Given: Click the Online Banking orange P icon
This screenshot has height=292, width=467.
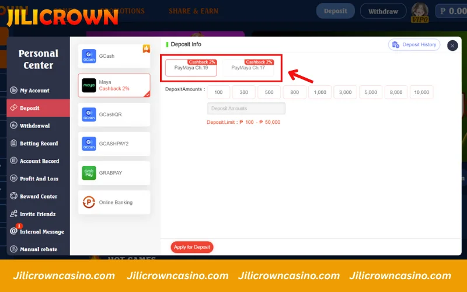Looking at the screenshot, I should (89, 202).
